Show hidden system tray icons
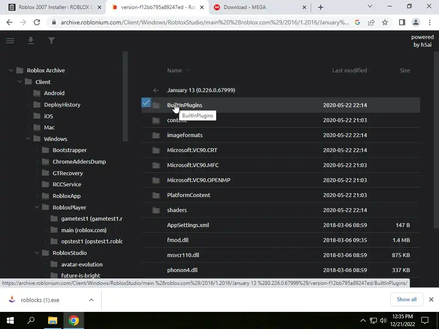Image resolution: width=439 pixels, height=329 pixels. (363, 320)
